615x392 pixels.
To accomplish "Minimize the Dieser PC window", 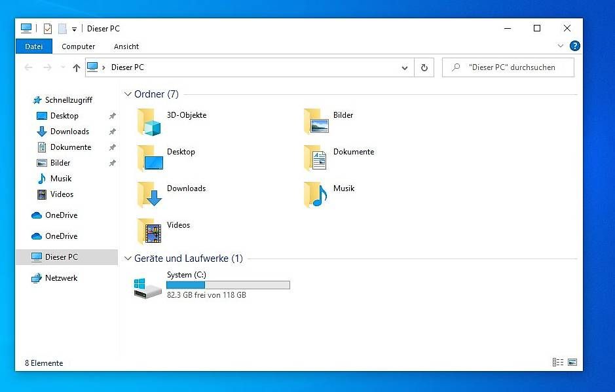I will (x=508, y=28).
